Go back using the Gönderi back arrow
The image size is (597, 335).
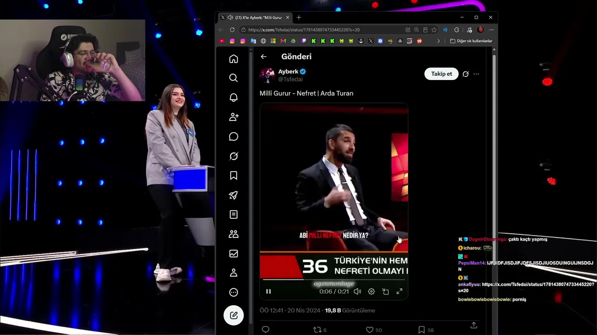coord(264,57)
